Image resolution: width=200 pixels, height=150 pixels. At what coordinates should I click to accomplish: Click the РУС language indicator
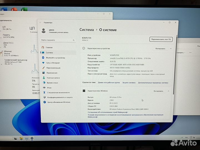(186, 137)
